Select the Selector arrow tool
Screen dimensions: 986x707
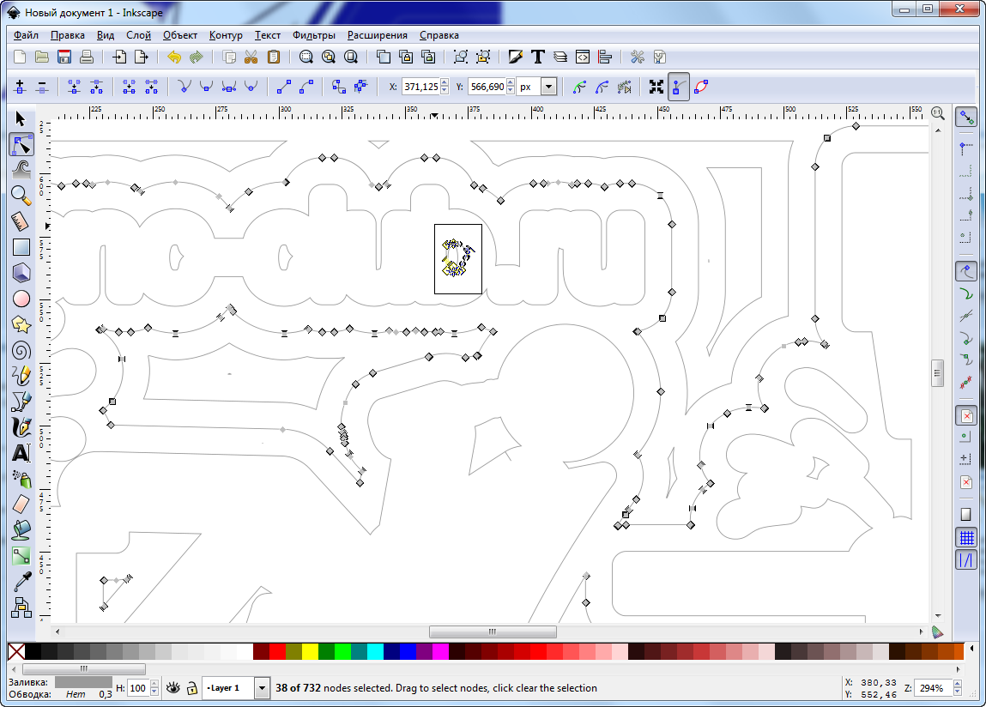point(21,119)
